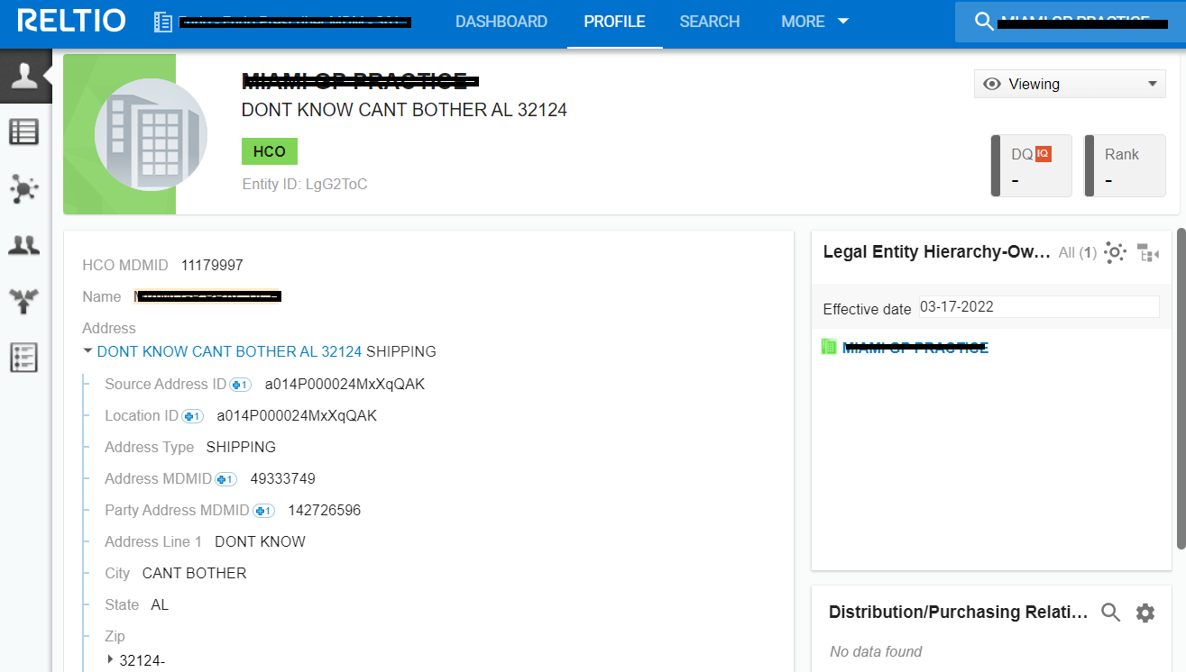The width and height of the screenshot is (1186, 672).
Task: Click Address MDMID value 49333749
Action: [x=283, y=479]
